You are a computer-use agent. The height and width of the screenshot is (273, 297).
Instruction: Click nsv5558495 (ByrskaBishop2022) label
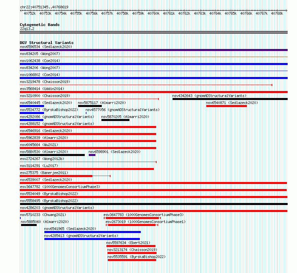[49, 201]
